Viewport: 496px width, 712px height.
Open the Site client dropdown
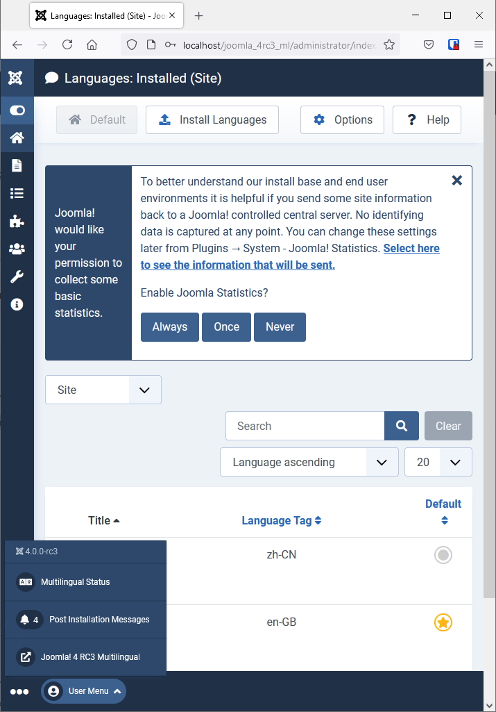pos(103,390)
